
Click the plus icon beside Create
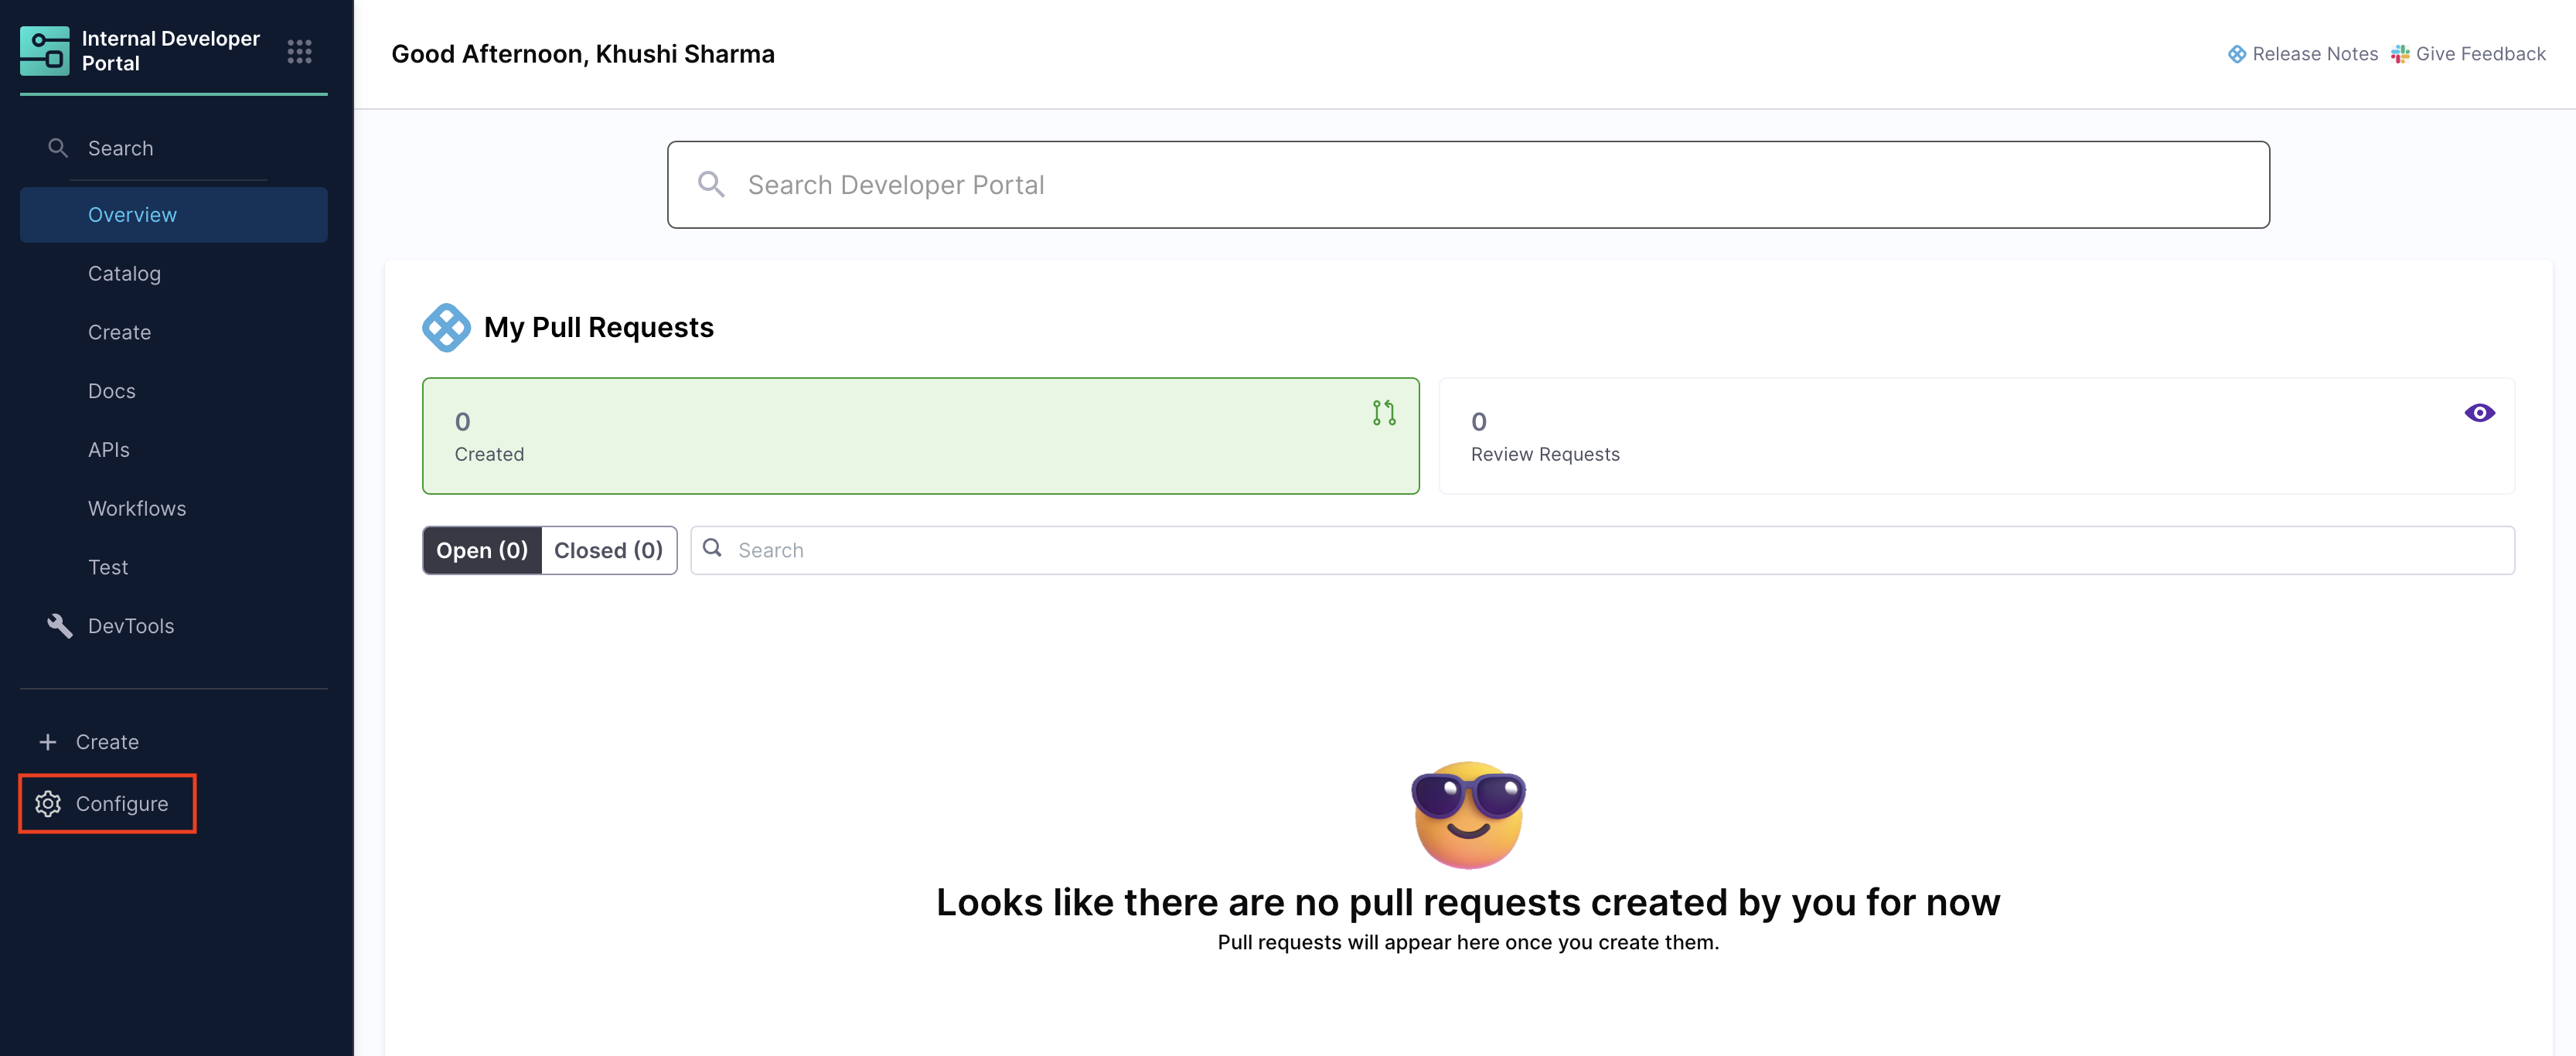point(47,742)
